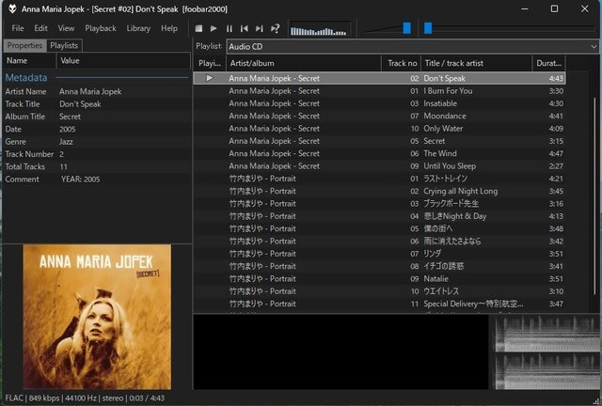The height and width of the screenshot is (406, 602).
Task: Select the Comment YEAR: 2005 row
Action: 97,180
